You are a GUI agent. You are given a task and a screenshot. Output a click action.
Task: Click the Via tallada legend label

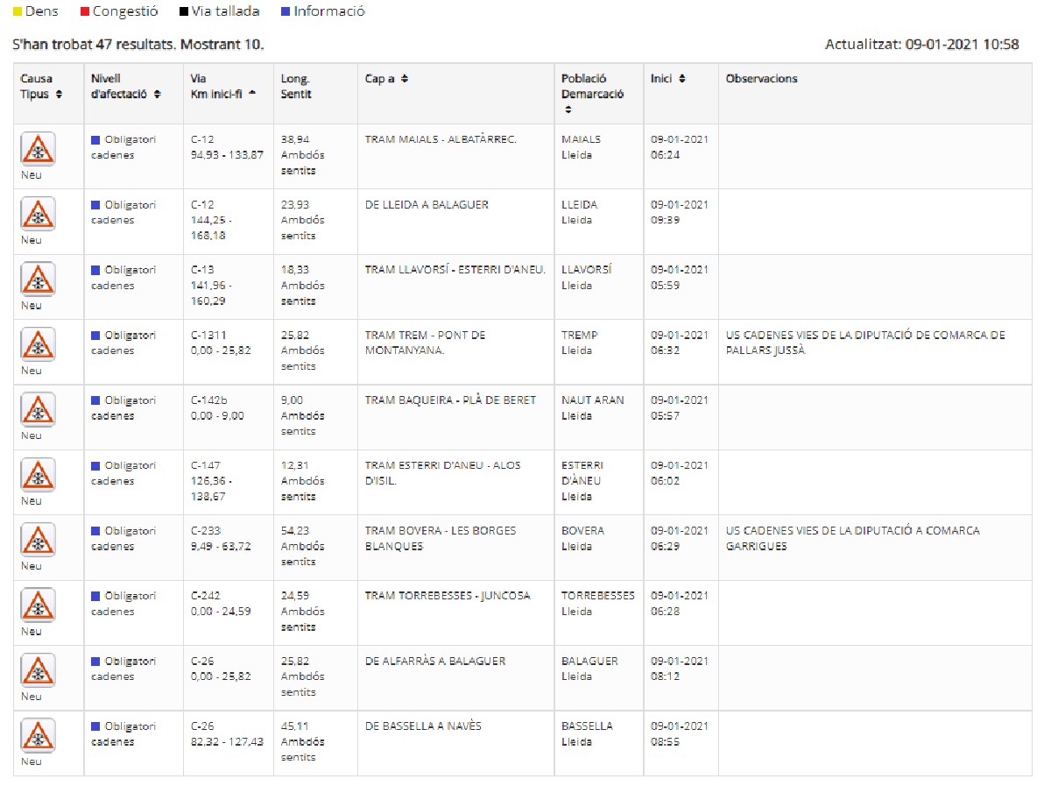pos(228,12)
